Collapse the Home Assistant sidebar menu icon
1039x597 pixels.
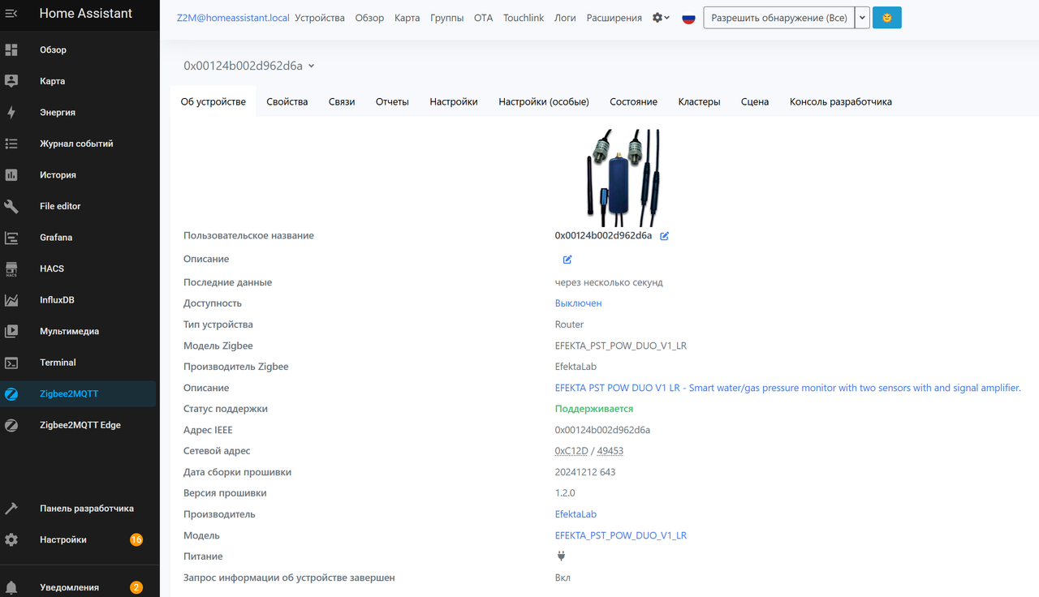click(11, 14)
